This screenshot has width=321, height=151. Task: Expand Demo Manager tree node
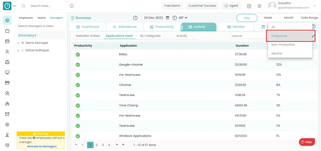click(18, 43)
